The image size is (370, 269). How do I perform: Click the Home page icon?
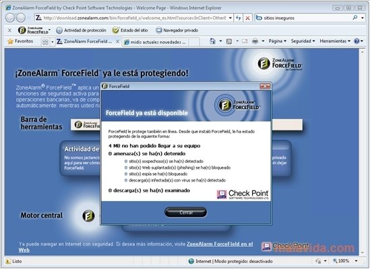[x=212, y=41]
